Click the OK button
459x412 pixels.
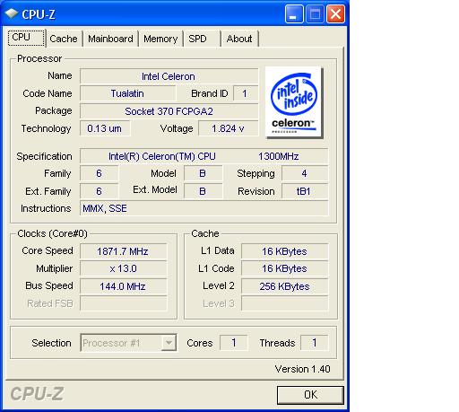(x=310, y=395)
